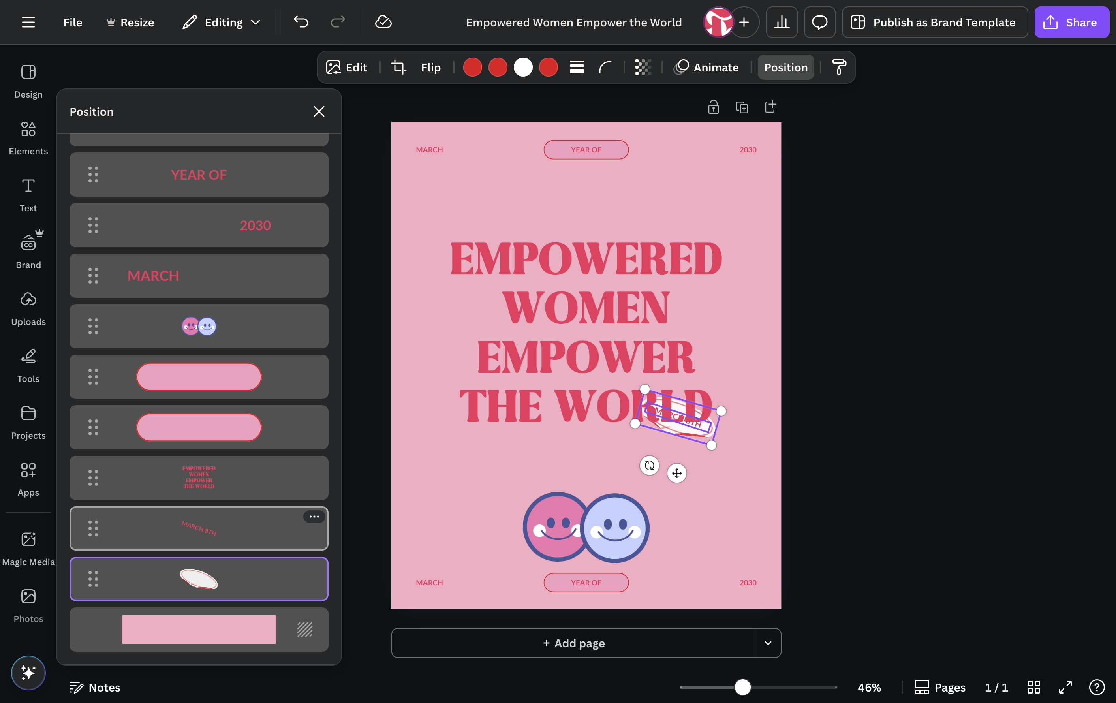Open the Resize menu
The image size is (1116, 703).
(x=130, y=22)
